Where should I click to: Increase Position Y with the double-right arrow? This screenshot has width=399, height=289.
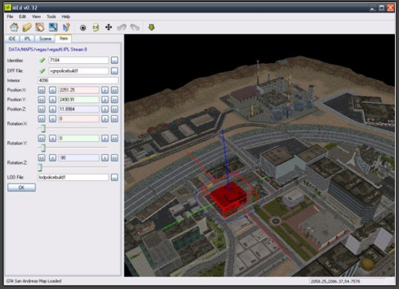[114, 99]
